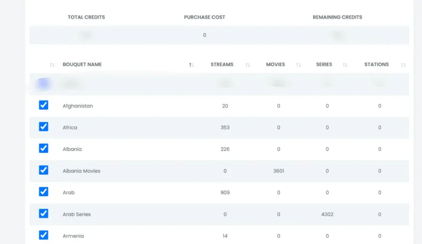Click the BOUQUET NAME column header
The height and width of the screenshot is (244, 422).
(82, 64)
